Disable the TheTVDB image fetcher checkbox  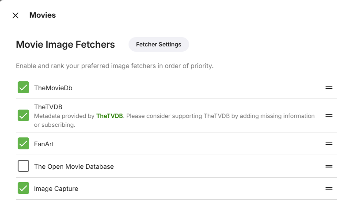(x=23, y=115)
